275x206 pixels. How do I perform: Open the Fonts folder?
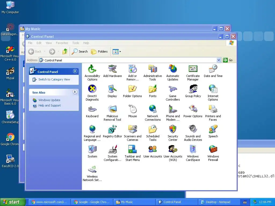coord(153,91)
